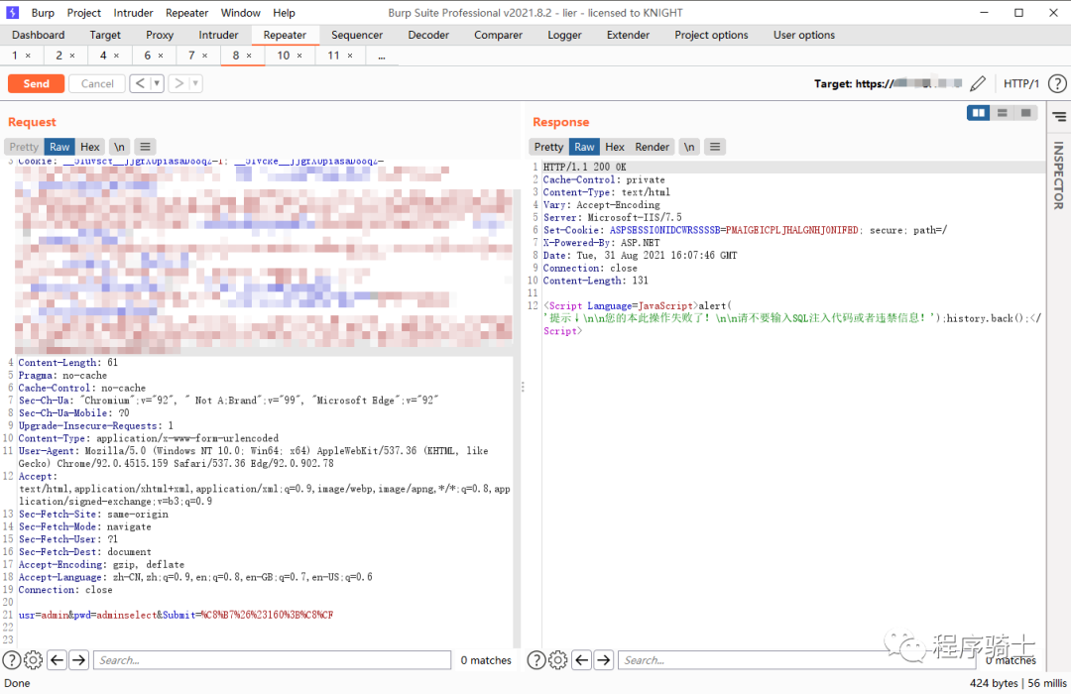
Task: Go to previous match in request search
Action: click(57, 660)
